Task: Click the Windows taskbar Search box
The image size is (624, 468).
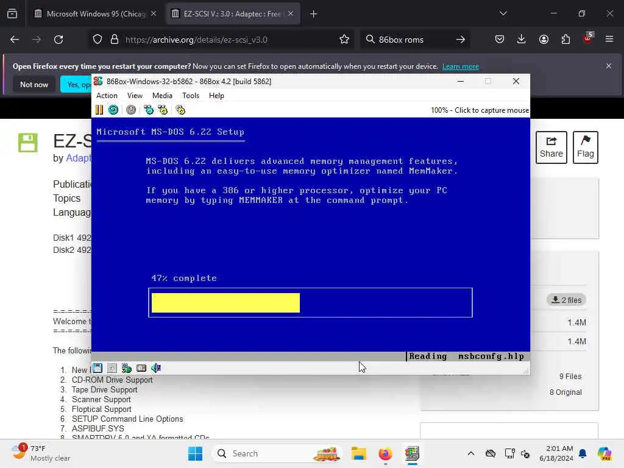Action: click(x=277, y=453)
